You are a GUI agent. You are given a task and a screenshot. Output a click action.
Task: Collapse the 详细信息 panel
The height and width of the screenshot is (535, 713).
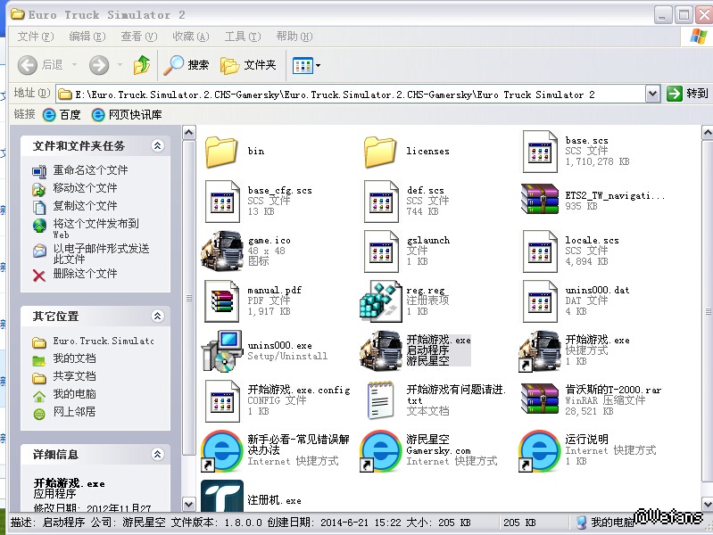pos(157,454)
